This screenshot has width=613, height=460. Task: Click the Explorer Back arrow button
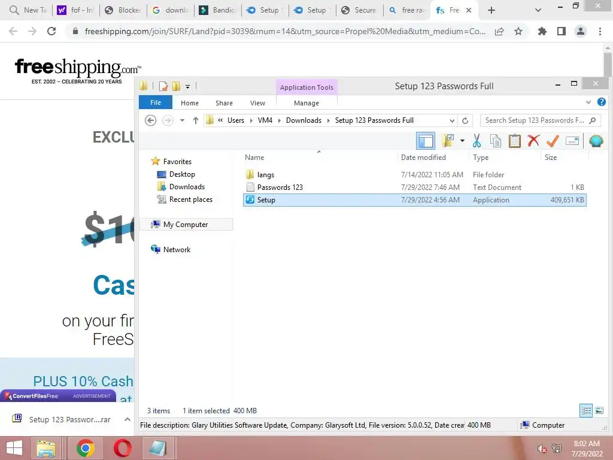(x=150, y=120)
